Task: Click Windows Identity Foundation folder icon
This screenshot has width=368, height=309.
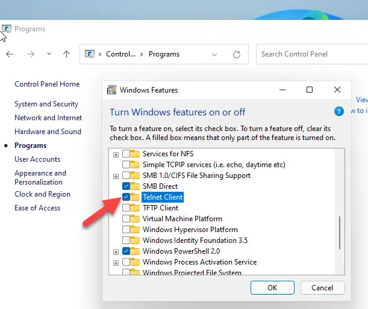Action: tap(135, 240)
